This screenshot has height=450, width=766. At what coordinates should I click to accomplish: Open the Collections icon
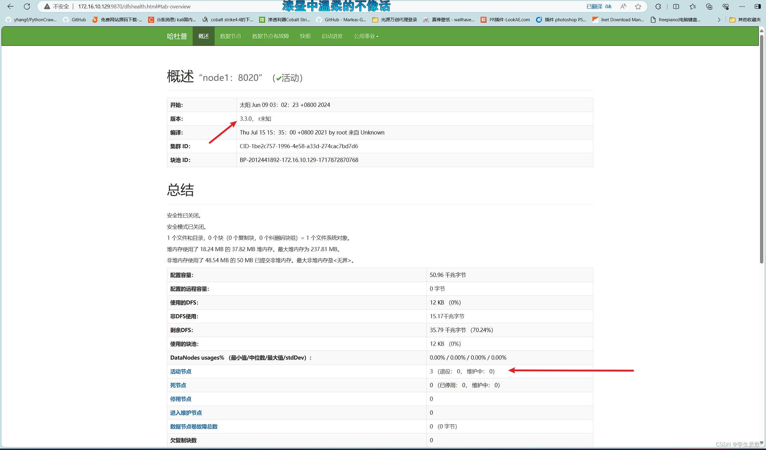coord(709,6)
